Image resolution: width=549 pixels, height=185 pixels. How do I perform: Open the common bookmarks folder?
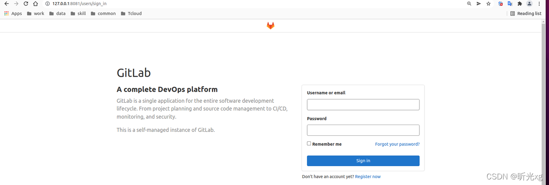coord(103,13)
